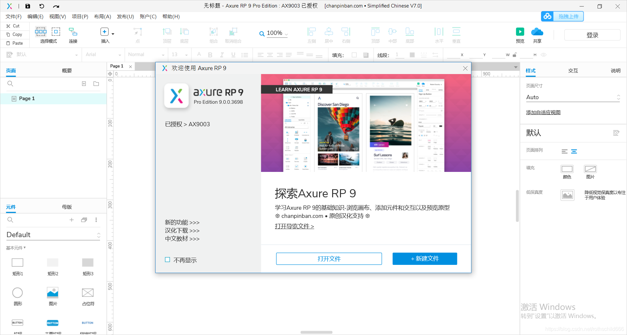Open the 帮助(H) menu
This screenshot has width=627, height=335.
point(171,17)
